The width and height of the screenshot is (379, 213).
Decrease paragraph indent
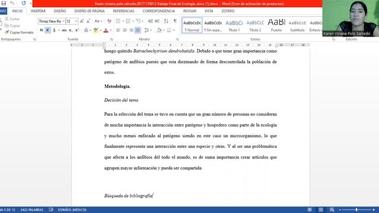150,21
